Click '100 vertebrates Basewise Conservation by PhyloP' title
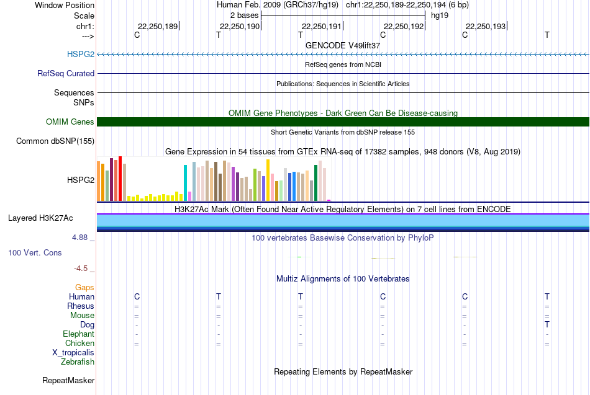The width and height of the screenshot is (590, 395). (343, 238)
